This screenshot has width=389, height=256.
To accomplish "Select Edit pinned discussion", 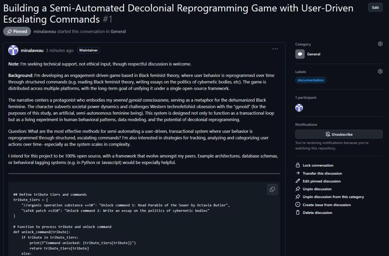I will (321, 181).
